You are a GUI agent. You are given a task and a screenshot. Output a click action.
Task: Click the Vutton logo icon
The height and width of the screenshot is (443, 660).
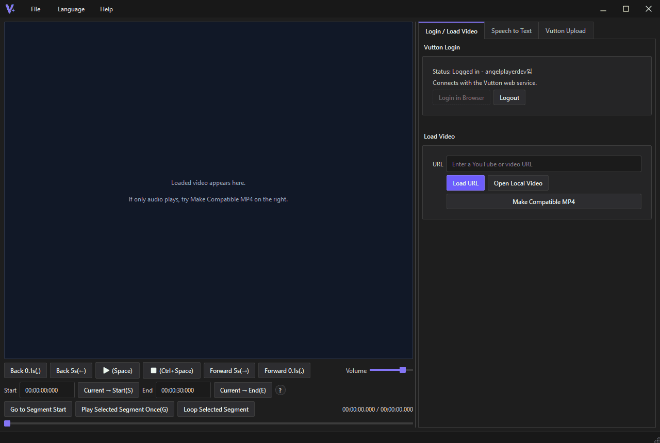tap(10, 9)
